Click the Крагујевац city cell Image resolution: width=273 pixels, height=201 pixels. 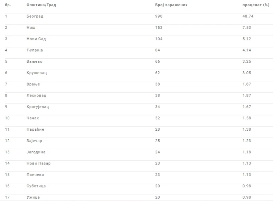[38, 107]
